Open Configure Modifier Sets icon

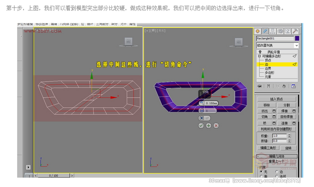click(x=293, y=86)
